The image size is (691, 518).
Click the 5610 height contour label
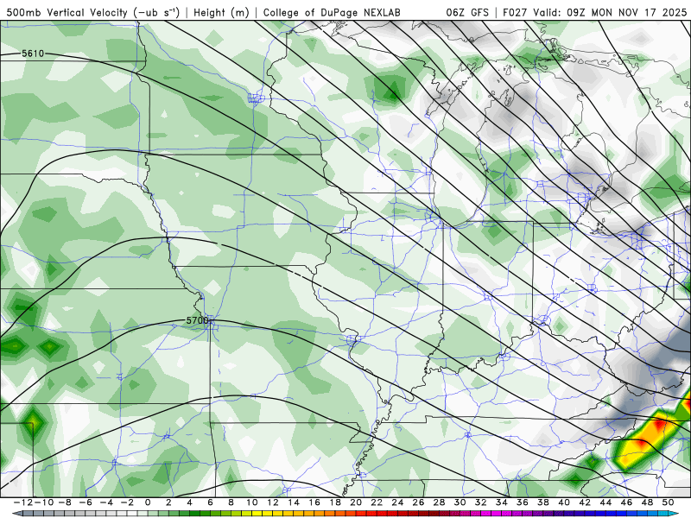33,54
